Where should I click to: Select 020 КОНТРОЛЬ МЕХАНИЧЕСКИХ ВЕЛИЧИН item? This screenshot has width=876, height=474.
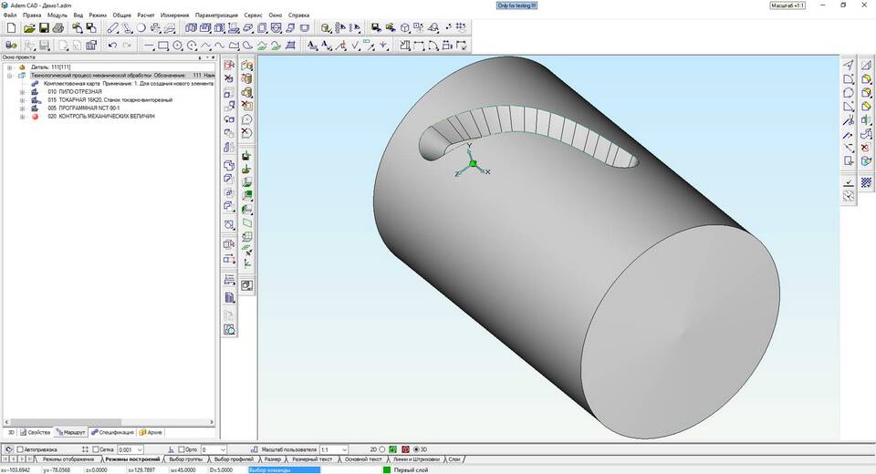tap(101, 116)
